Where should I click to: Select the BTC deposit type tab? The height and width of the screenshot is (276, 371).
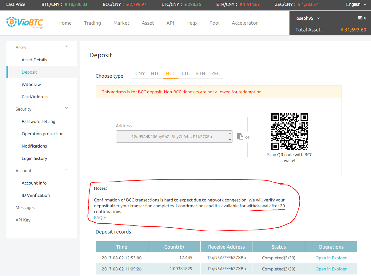click(155, 73)
